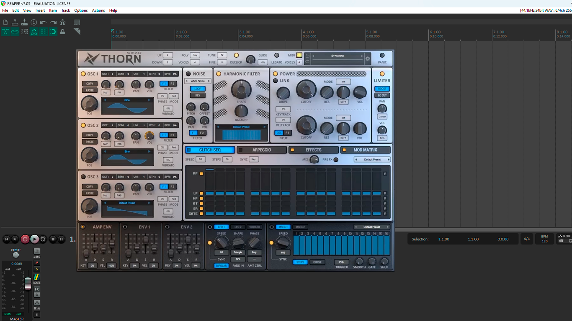Toggle Noise section power LED
The image size is (572, 321).
point(188,74)
